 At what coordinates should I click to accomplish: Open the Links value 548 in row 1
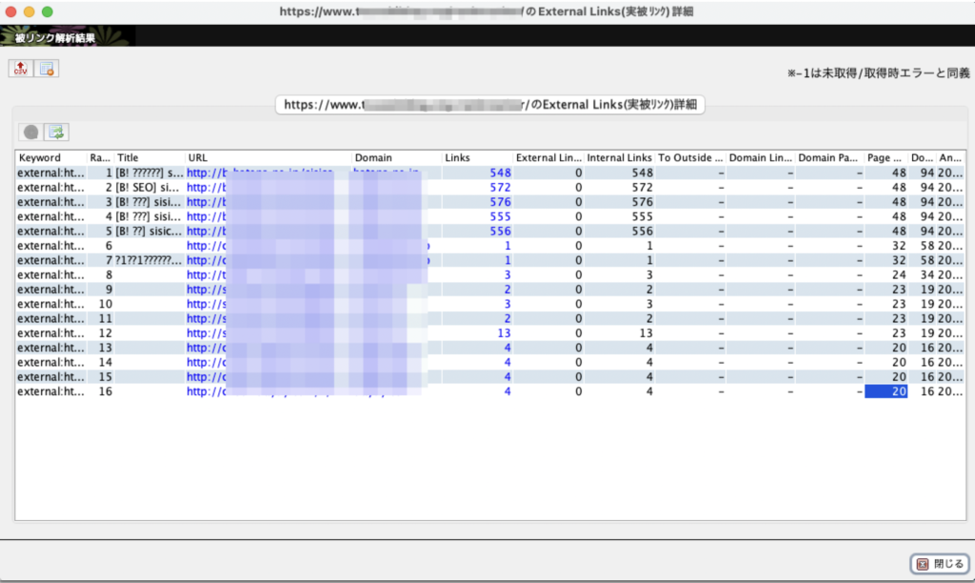(x=500, y=173)
